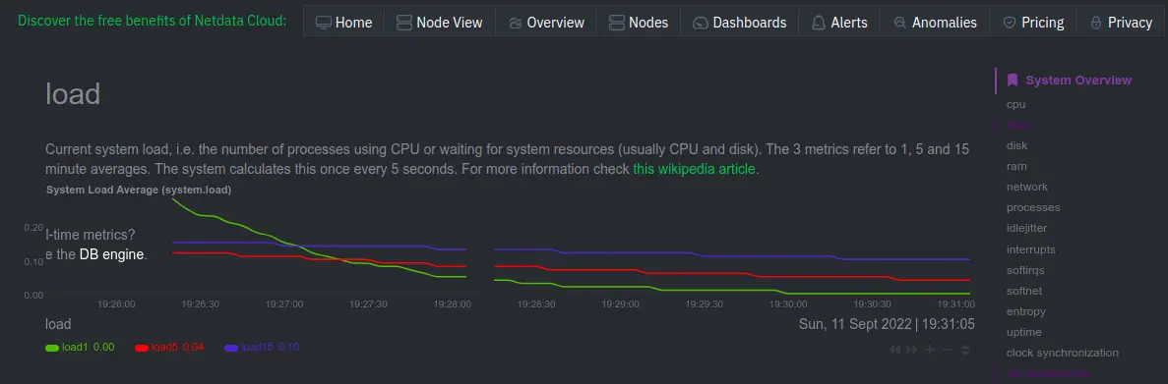The image size is (1168, 384).
Task: Click the Node View icon
Action: (x=403, y=23)
